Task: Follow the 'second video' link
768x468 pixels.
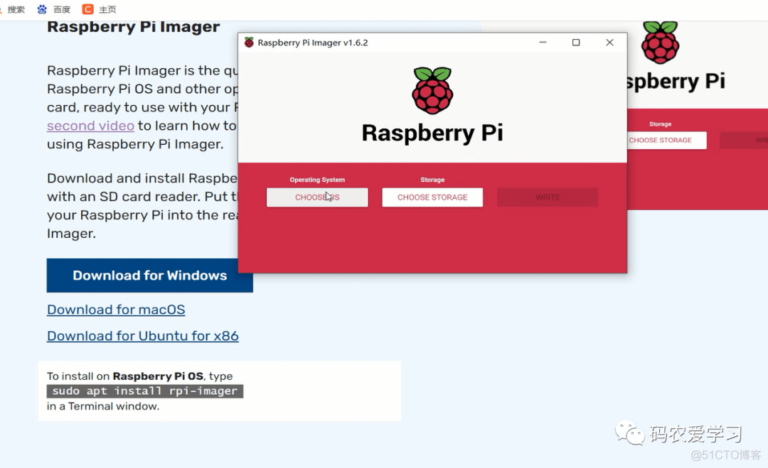Action: click(90, 126)
